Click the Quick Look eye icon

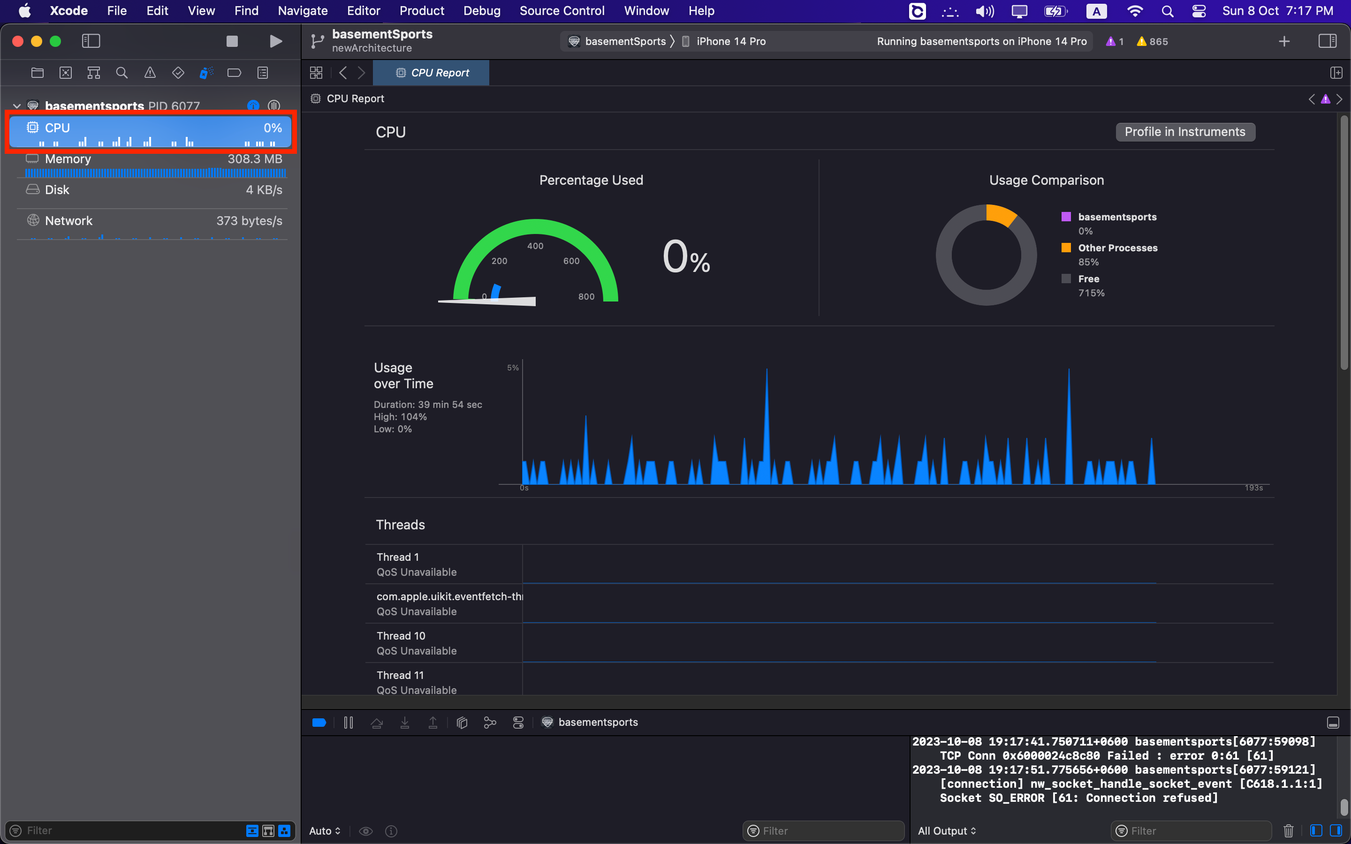[x=366, y=831]
